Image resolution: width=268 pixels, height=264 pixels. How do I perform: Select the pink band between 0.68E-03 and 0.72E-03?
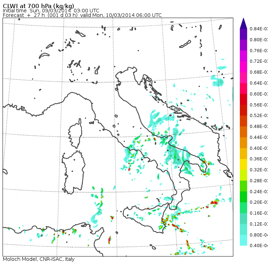pos(243,67)
